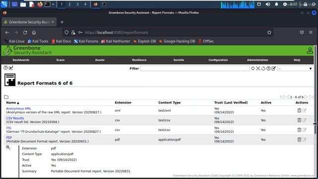Image resolution: width=318 pixels, height=179 pixels.
Task: Click the page vertical scrollbar
Action: click(x=315, y=89)
